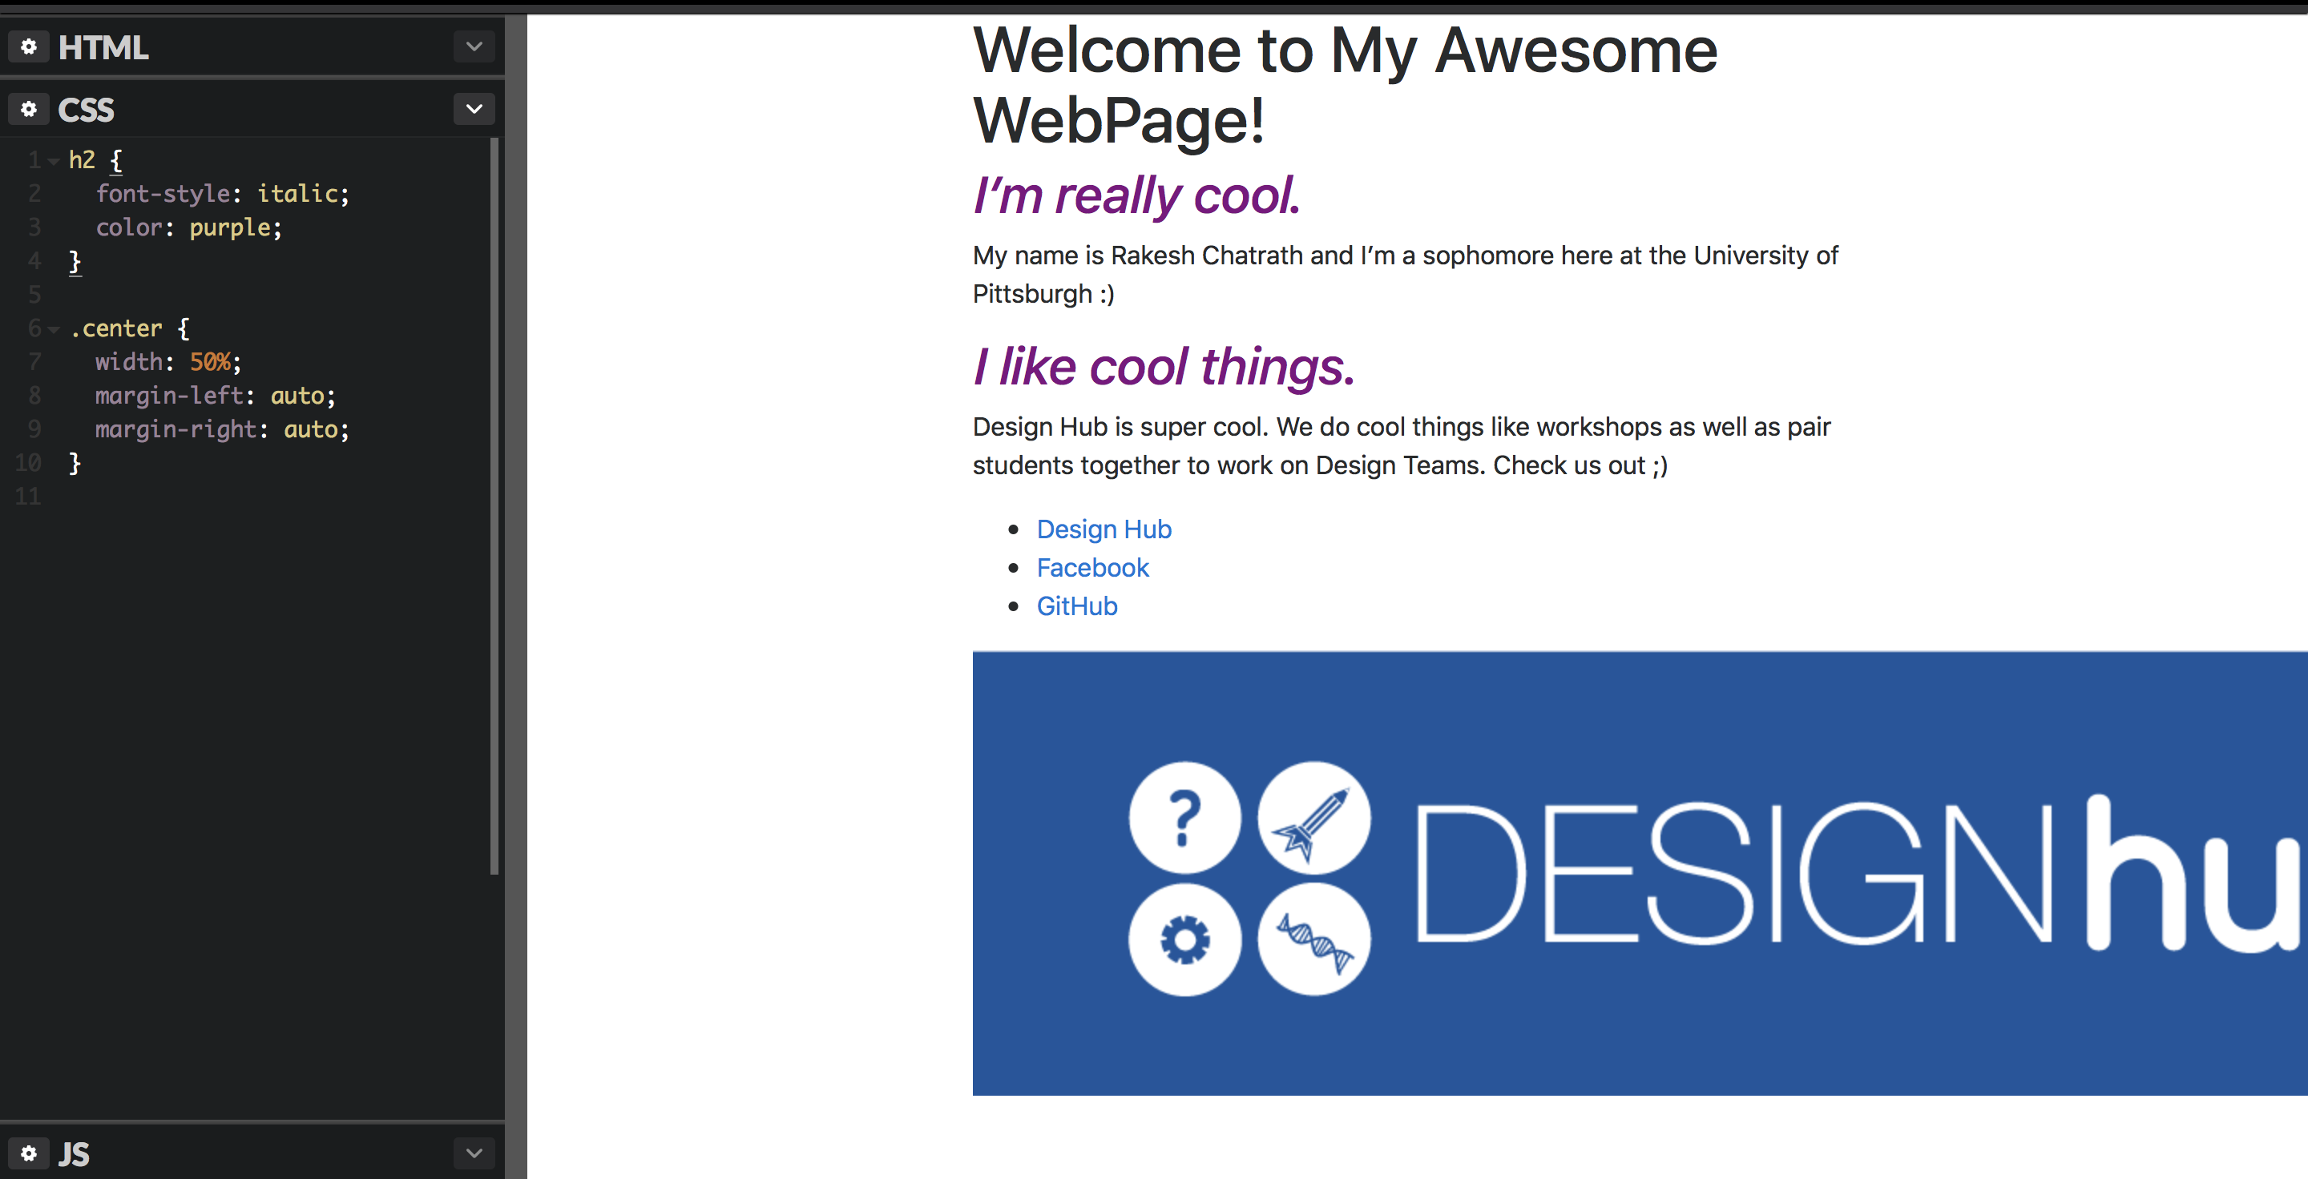Click the 'margin-right: auto;' code line

point(222,429)
